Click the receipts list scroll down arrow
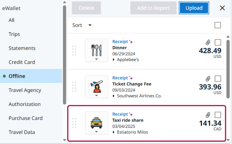The width and height of the screenshot is (232, 144). click(228, 140)
